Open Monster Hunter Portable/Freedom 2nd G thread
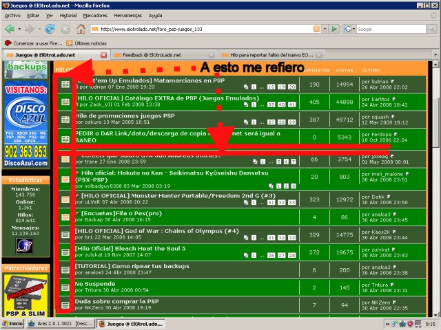This screenshot has width=441, height=330. pyautogui.click(x=178, y=195)
